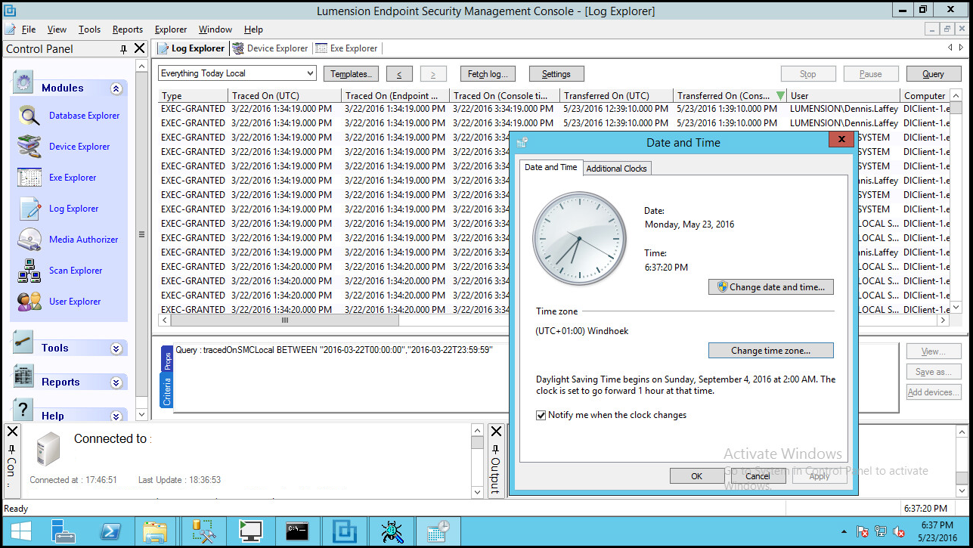Uncheck Notify me when the clock changes
The height and width of the screenshot is (548, 973).
(542, 414)
